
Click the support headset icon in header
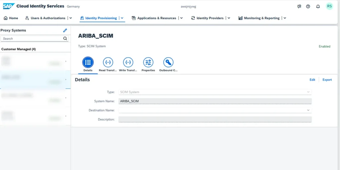(299, 6)
